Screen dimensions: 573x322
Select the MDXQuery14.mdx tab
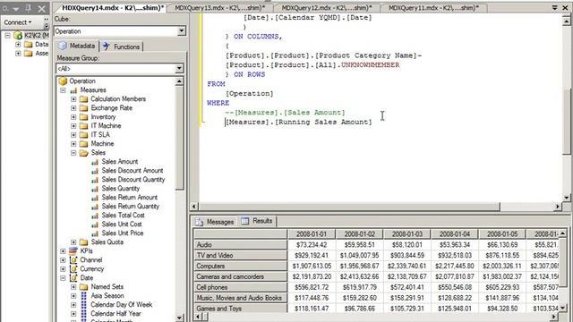coord(113,8)
